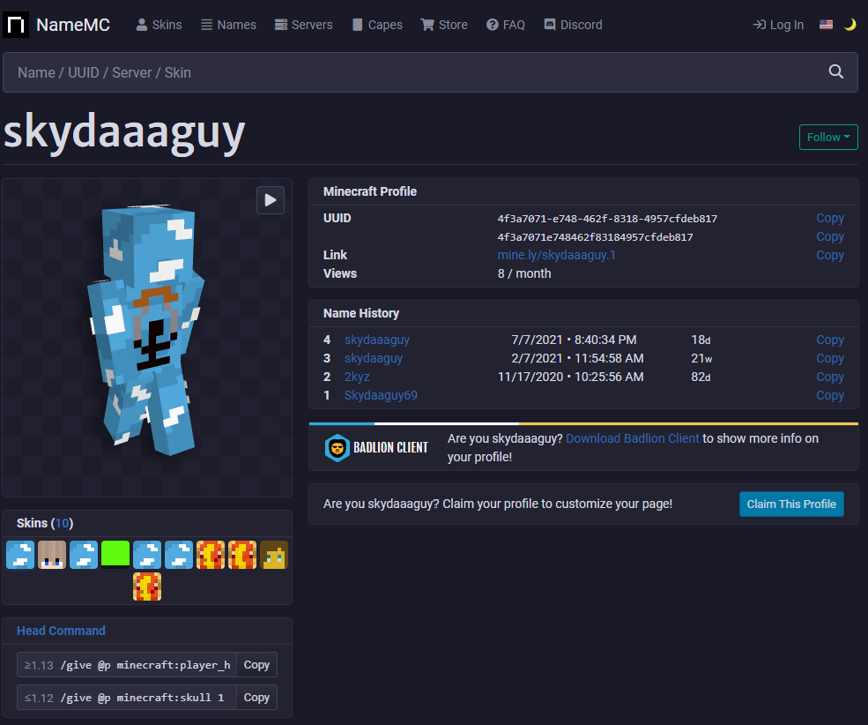Viewport: 868px width, 725px height.
Task: Copy the dashed UUID
Action: point(830,218)
